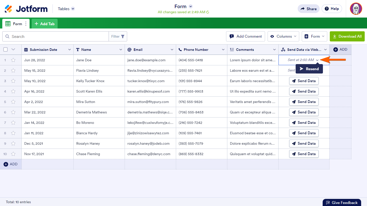Select the jane.doe@example.com email cell
Screen dimensions: 367x206
coord(150,60)
